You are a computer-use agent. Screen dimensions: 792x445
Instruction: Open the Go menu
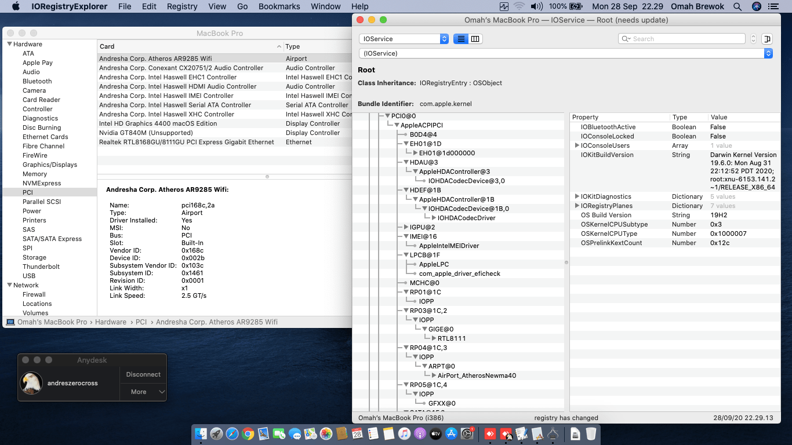tap(242, 6)
